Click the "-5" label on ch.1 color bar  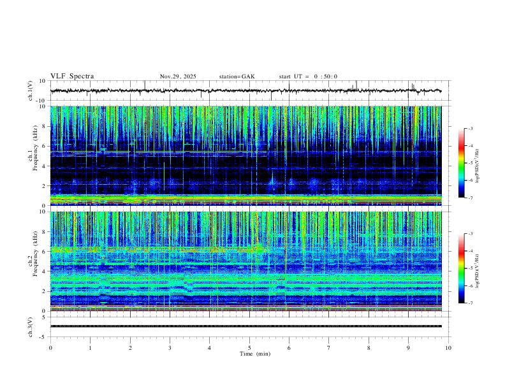tap(470, 163)
